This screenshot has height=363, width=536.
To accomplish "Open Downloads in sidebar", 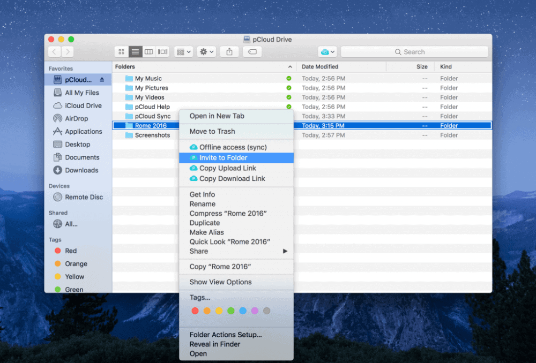I will [x=78, y=170].
